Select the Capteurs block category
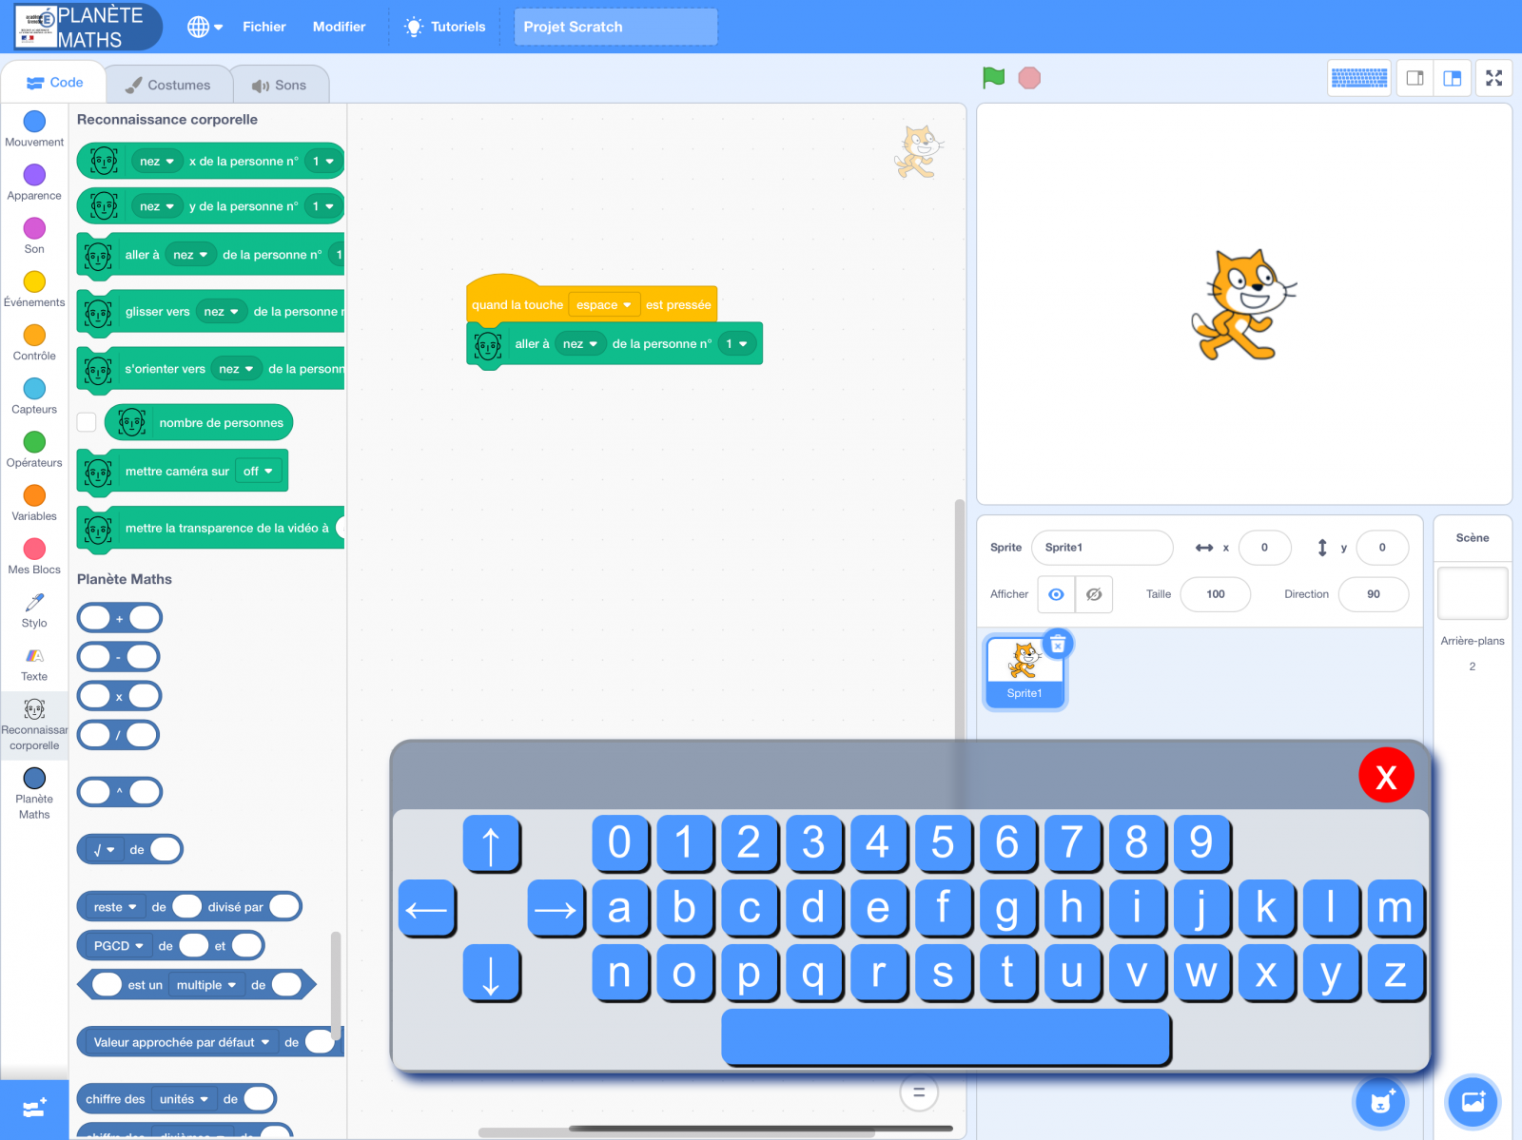 [x=34, y=396]
